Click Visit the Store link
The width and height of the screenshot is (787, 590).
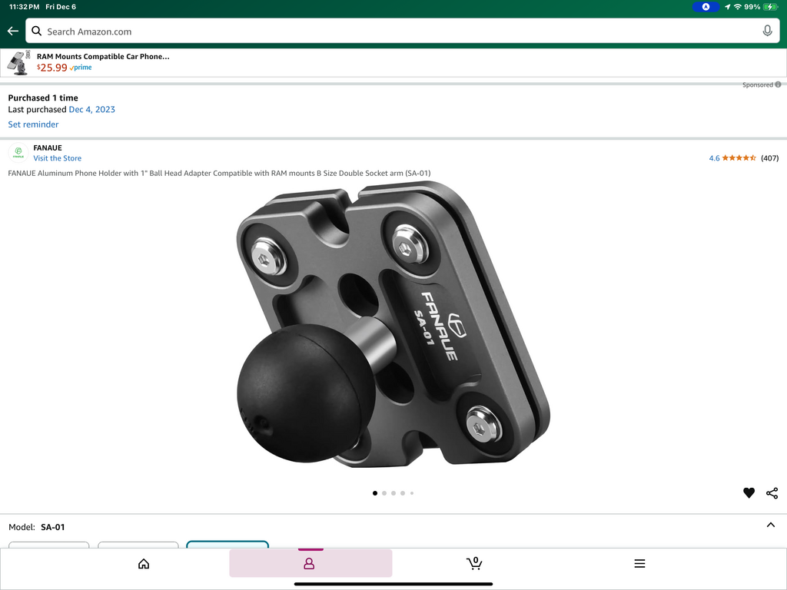[57, 158]
